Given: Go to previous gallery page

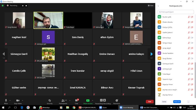Looking at the screenshot, I should point(4,54).
